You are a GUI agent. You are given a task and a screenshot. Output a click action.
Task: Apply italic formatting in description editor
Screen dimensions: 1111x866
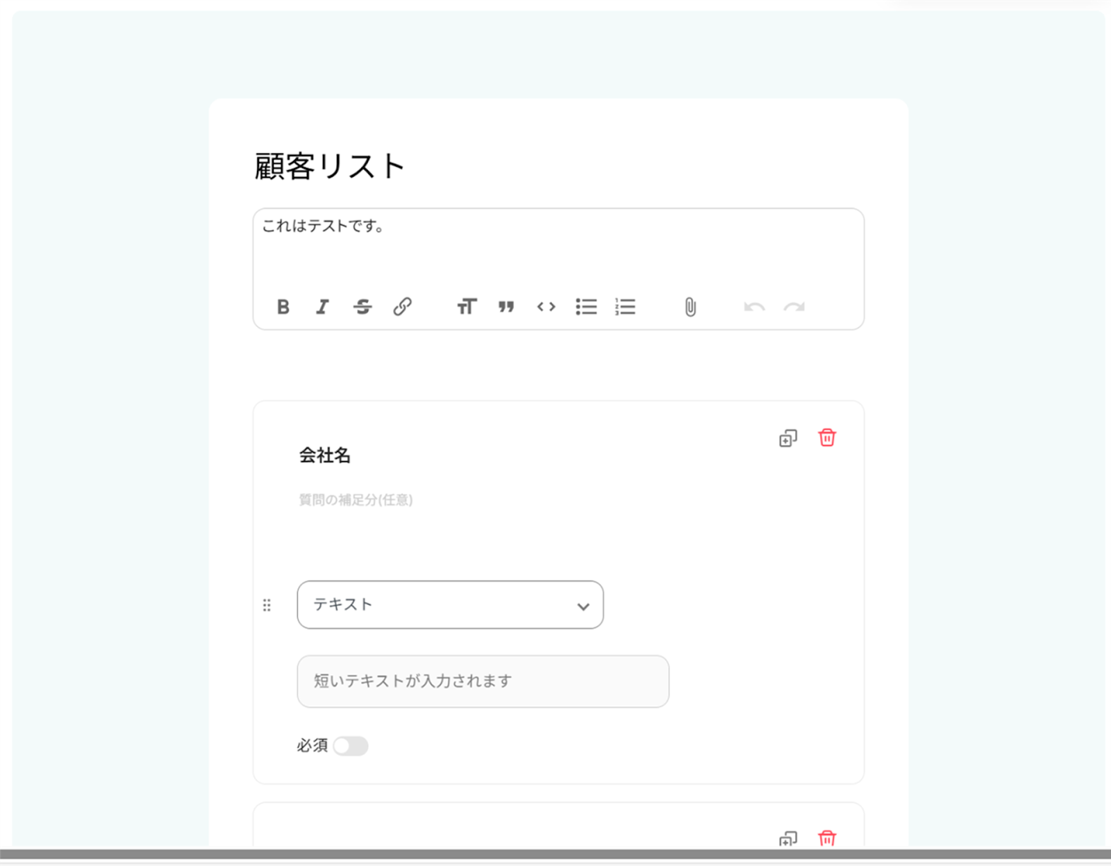[x=322, y=307]
